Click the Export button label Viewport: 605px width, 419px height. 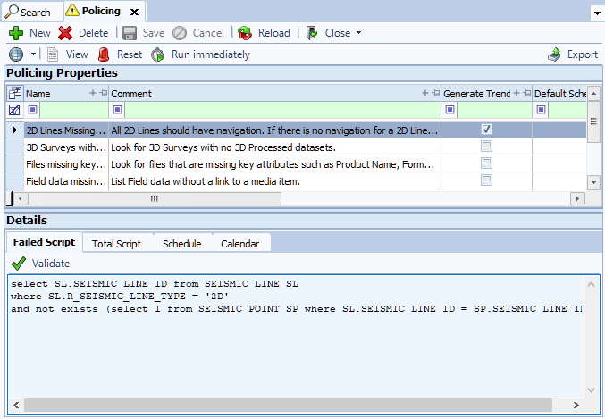tap(583, 54)
